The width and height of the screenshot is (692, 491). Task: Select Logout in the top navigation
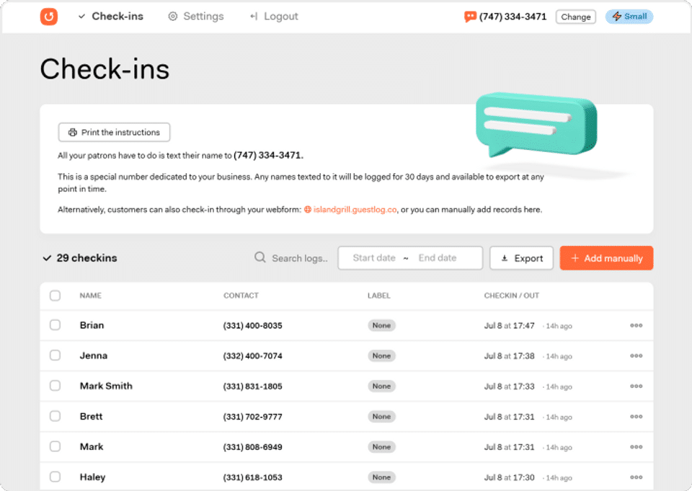tap(274, 17)
